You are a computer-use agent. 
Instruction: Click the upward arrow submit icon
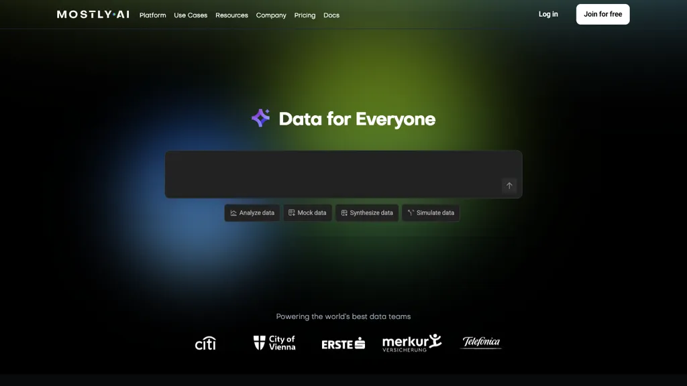[x=509, y=186]
